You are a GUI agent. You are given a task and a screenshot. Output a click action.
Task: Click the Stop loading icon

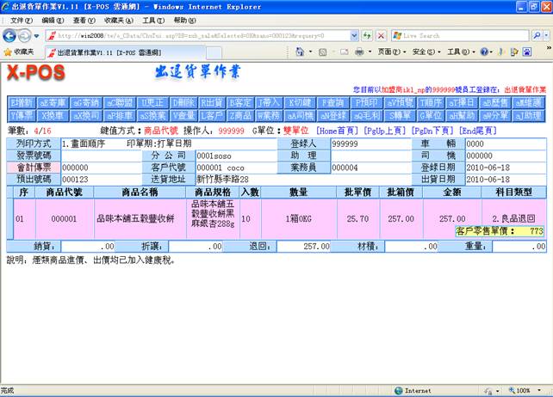coord(380,35)
